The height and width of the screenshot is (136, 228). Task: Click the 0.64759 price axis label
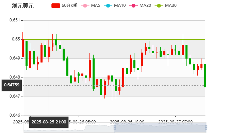point(12,85)
